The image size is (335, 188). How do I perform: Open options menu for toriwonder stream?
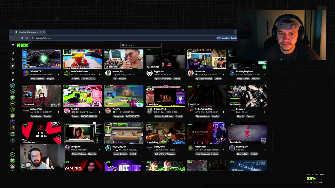(x=223, y=74)
